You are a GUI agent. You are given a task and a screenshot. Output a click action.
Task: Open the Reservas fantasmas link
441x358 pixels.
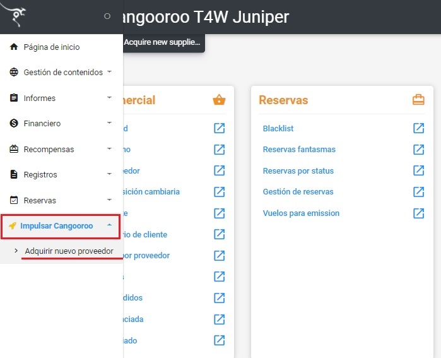(299, 150)
